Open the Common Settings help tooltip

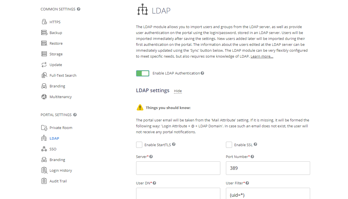(x=78, y=9)
